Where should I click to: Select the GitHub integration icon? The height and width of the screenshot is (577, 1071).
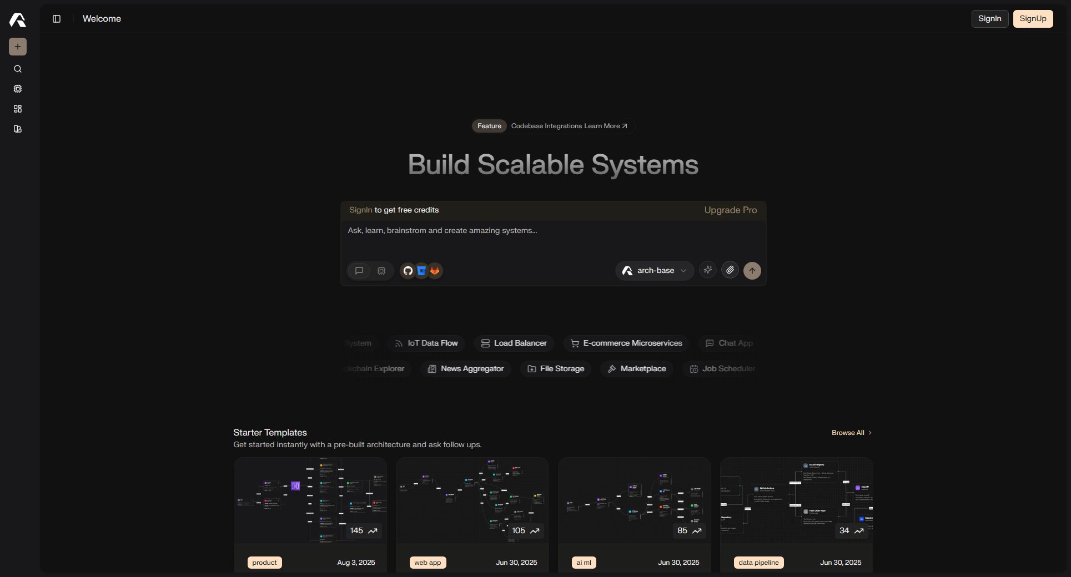coord(408,271)
